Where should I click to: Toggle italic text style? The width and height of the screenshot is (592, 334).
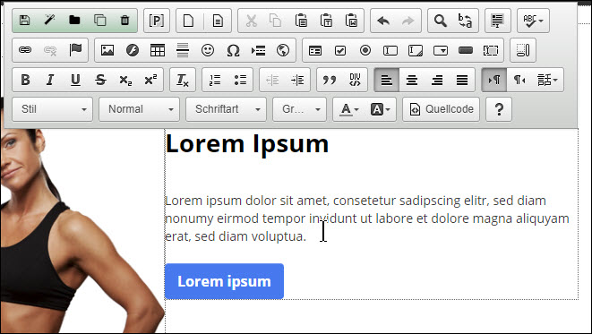tap(50, 80)
